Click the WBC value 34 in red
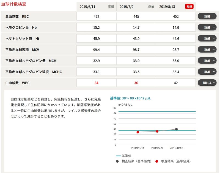This screenshot has height=173, width=220. [96, 83]
